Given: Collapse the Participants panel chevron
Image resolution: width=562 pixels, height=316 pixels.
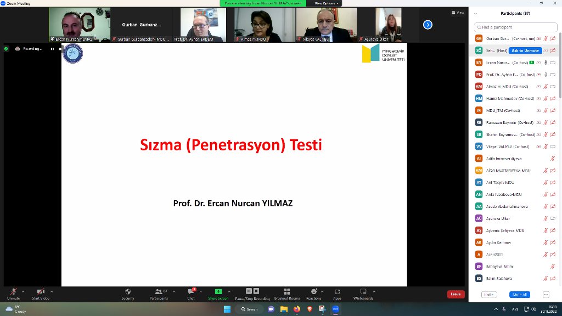Looking at the screenshot, I should point(475,13).
